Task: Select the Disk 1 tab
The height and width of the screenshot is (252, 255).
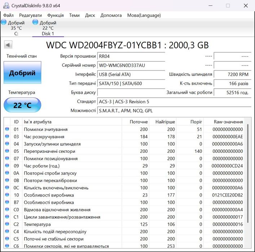Action: coord(48,28)
